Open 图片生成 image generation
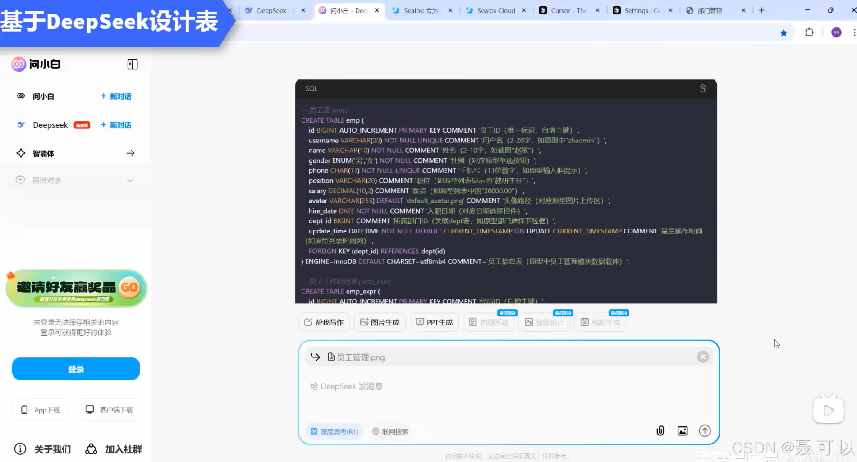857x462 pixels. click(380, 322)
